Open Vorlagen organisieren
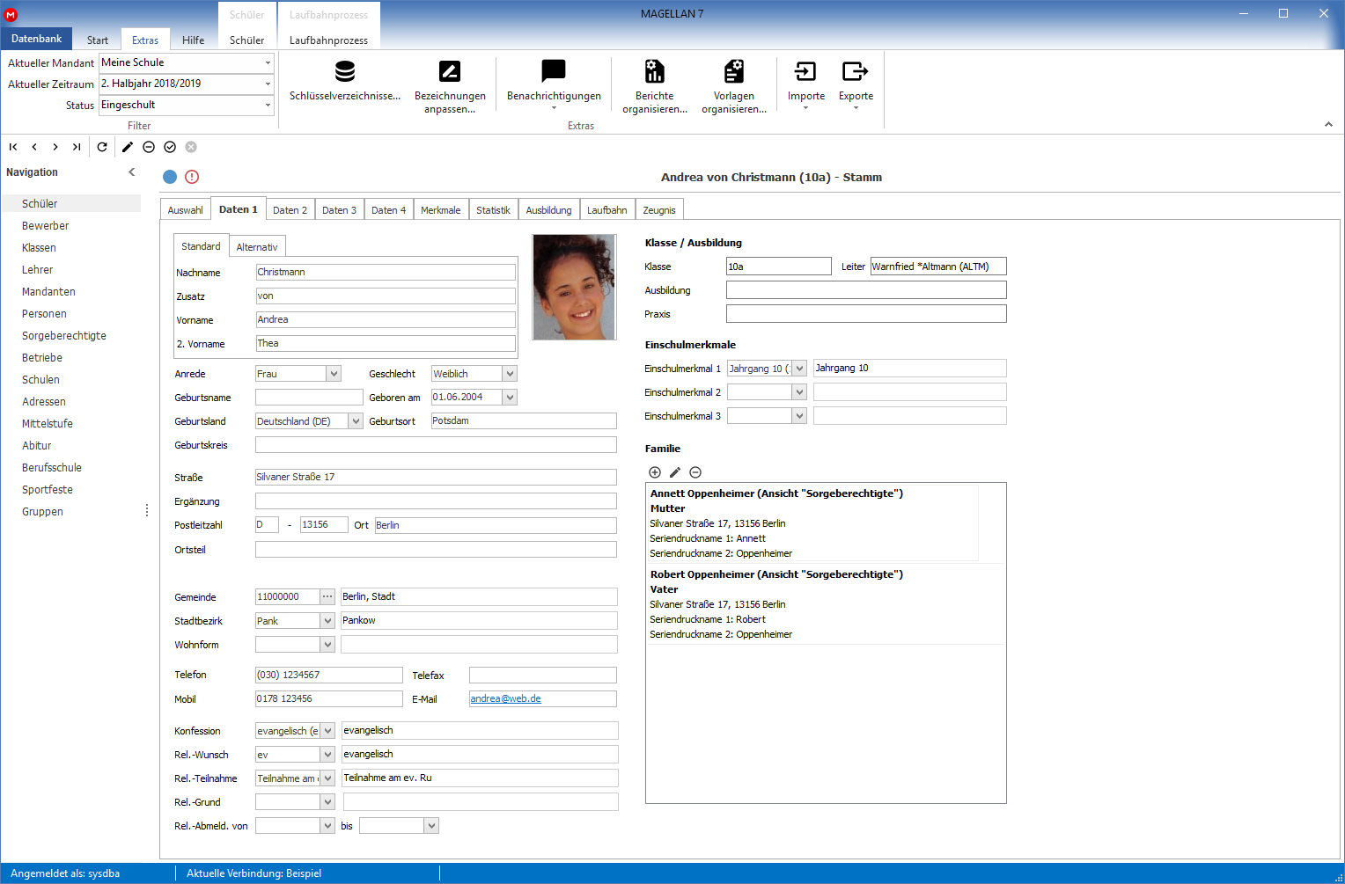 tap(733, 71)
